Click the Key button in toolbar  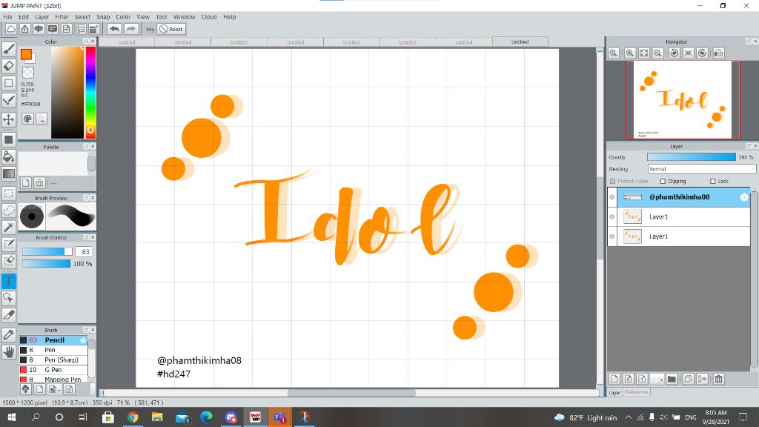(150, 29)
